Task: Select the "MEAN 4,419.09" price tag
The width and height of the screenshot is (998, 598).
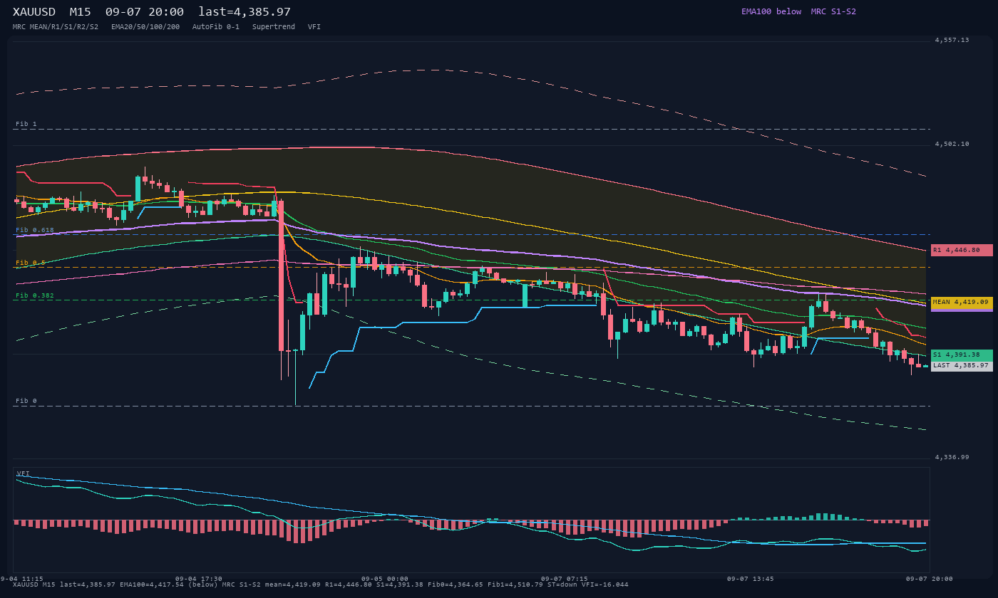Action: [962, 302]
